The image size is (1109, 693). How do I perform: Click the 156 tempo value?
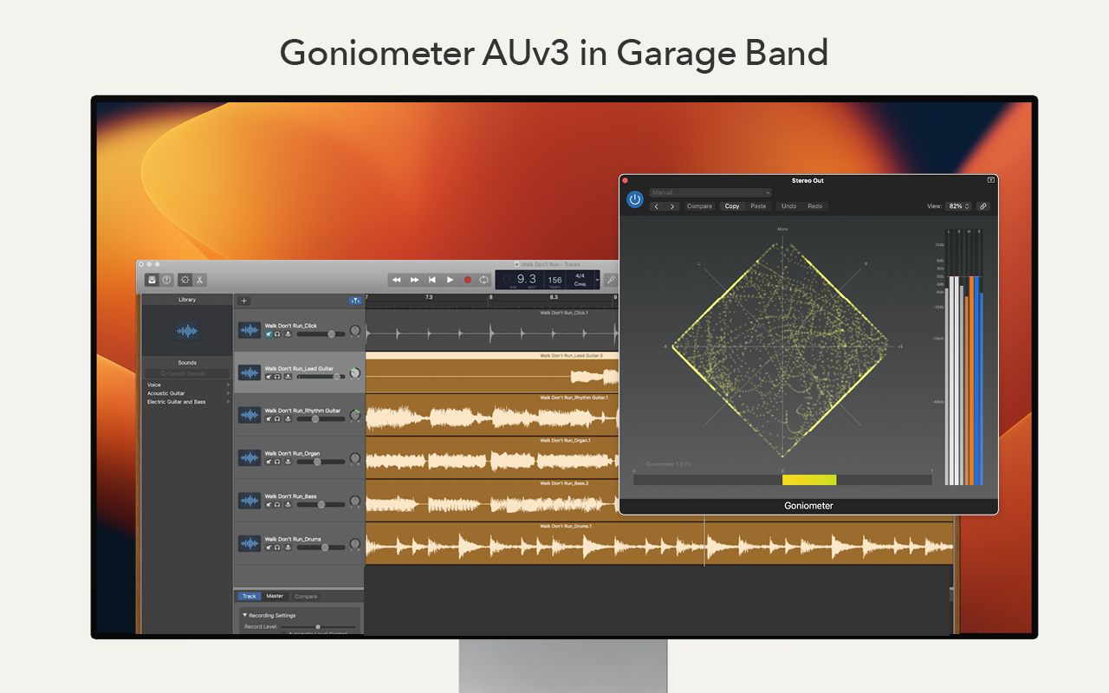[554, 280]
